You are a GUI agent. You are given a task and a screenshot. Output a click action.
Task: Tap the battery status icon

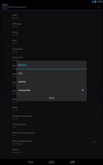pos(96,2)
